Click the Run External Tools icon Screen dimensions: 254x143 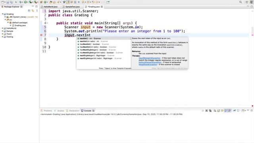(35, 2)
